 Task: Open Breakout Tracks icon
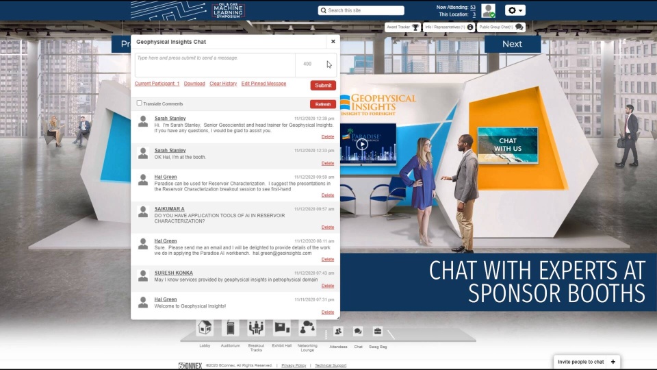tap(256, 328)
